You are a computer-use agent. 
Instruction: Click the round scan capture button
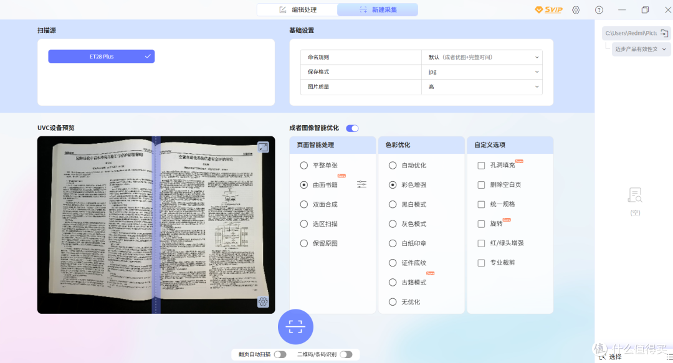[x=295, y=327]
